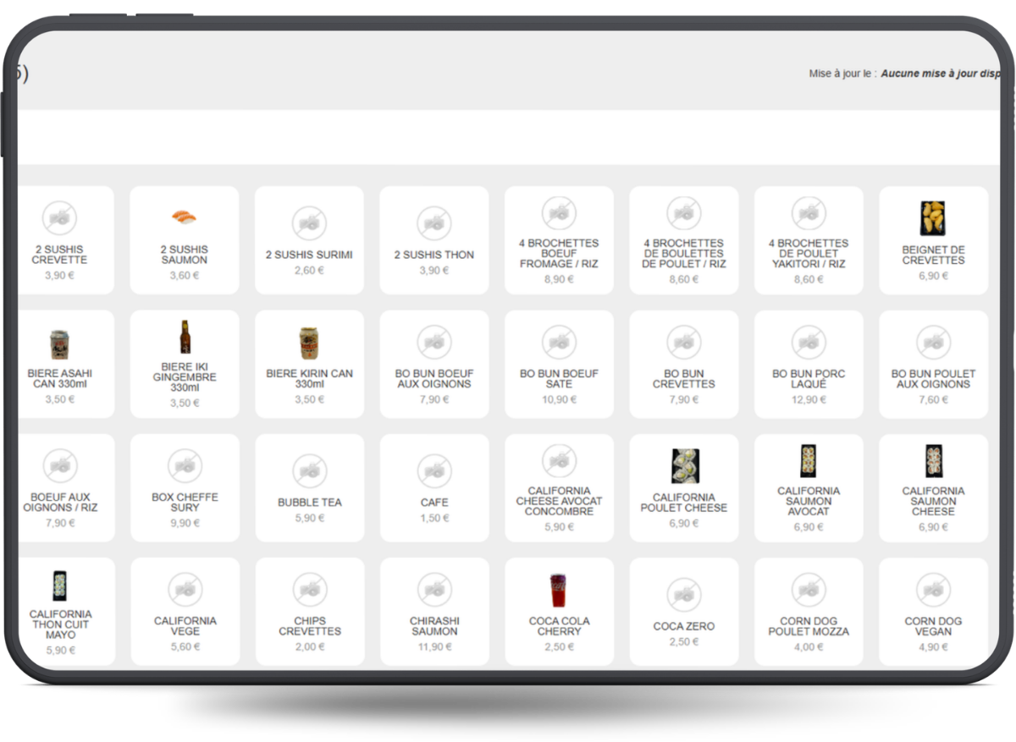
Task: Select the Beignet de Crevettes photo
Action: tap(933, 218)
